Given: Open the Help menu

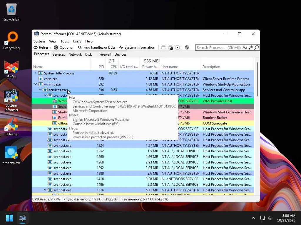Looking at the screenshot, I should 89,41.
